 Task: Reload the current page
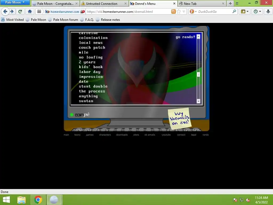[20, 12]
